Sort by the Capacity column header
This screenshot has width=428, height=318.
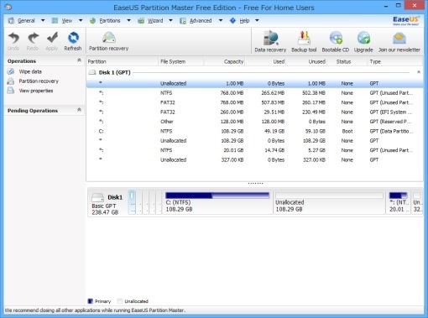click(224, 61)
